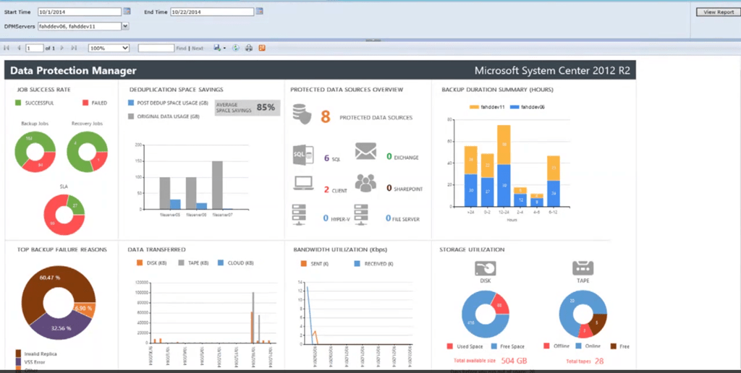Screen dimensions: 741x373
Task: Click the File Server icon
Action: point(361,215)
